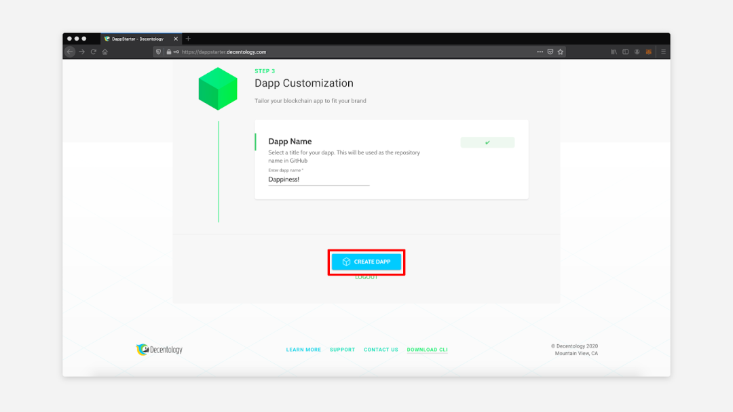Open page actions three-dot menu

(540, 52)
